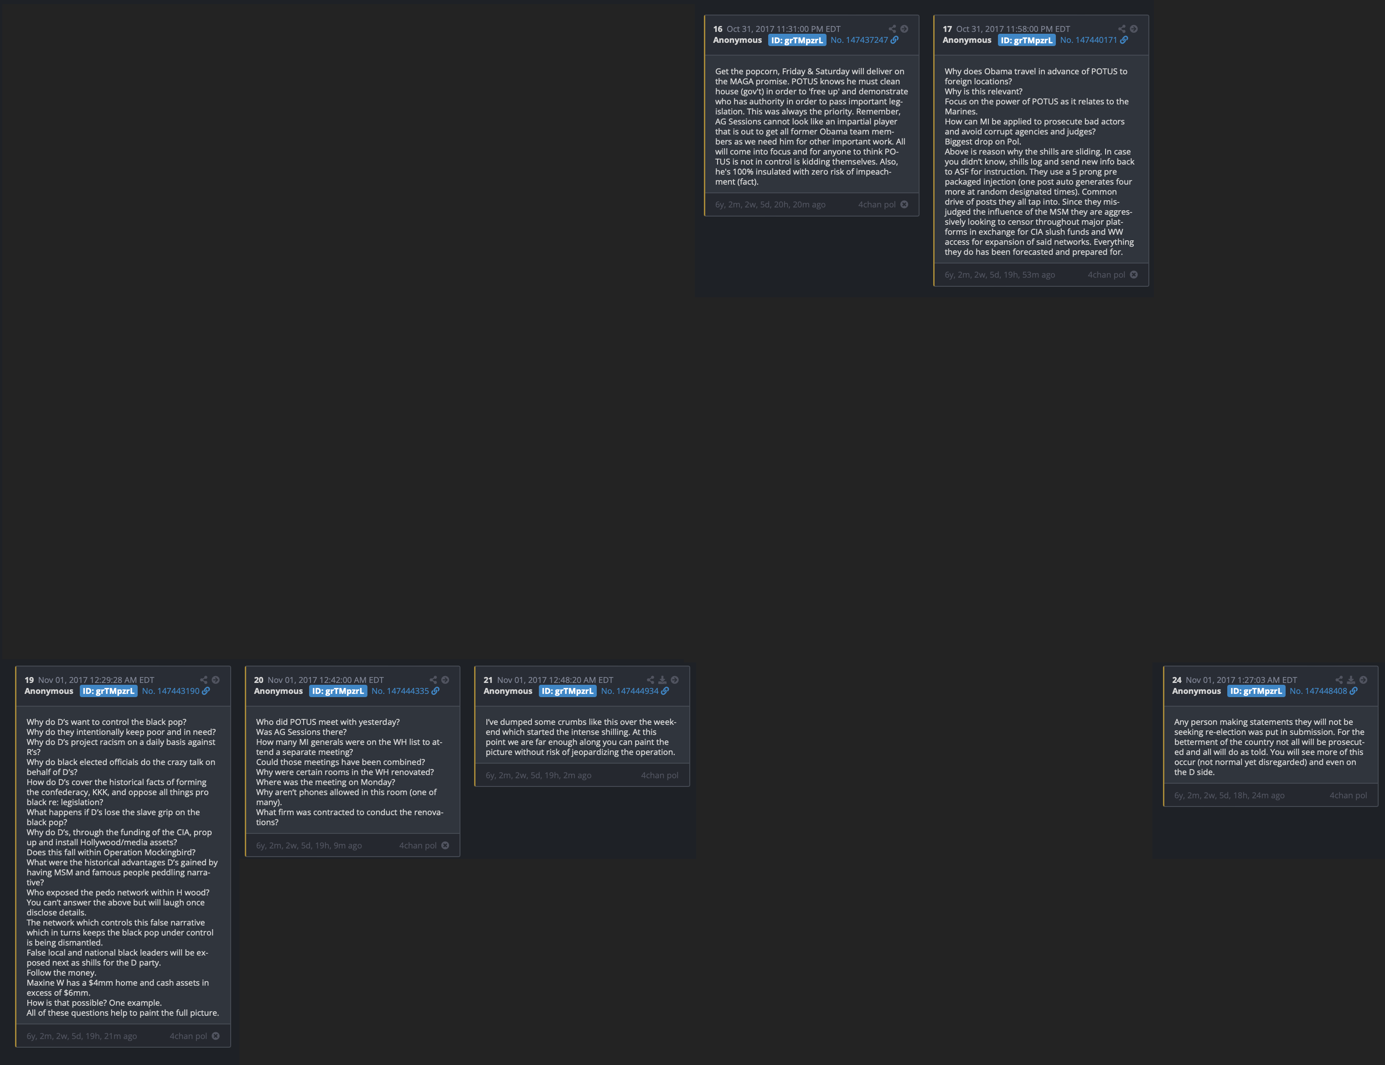Click the download icon on post 24
The image size is (1385, 1065).
1351,680
